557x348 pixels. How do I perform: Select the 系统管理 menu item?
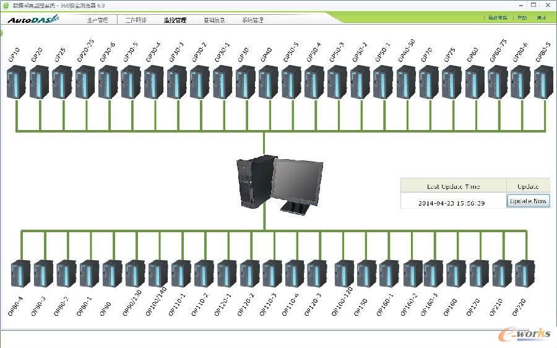point(253,20)
